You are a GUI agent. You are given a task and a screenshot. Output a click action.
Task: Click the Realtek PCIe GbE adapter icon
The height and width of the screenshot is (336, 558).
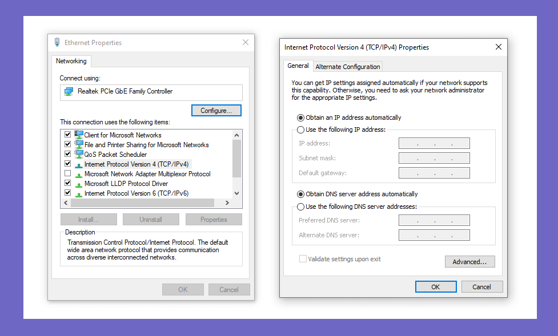[69, 91]
